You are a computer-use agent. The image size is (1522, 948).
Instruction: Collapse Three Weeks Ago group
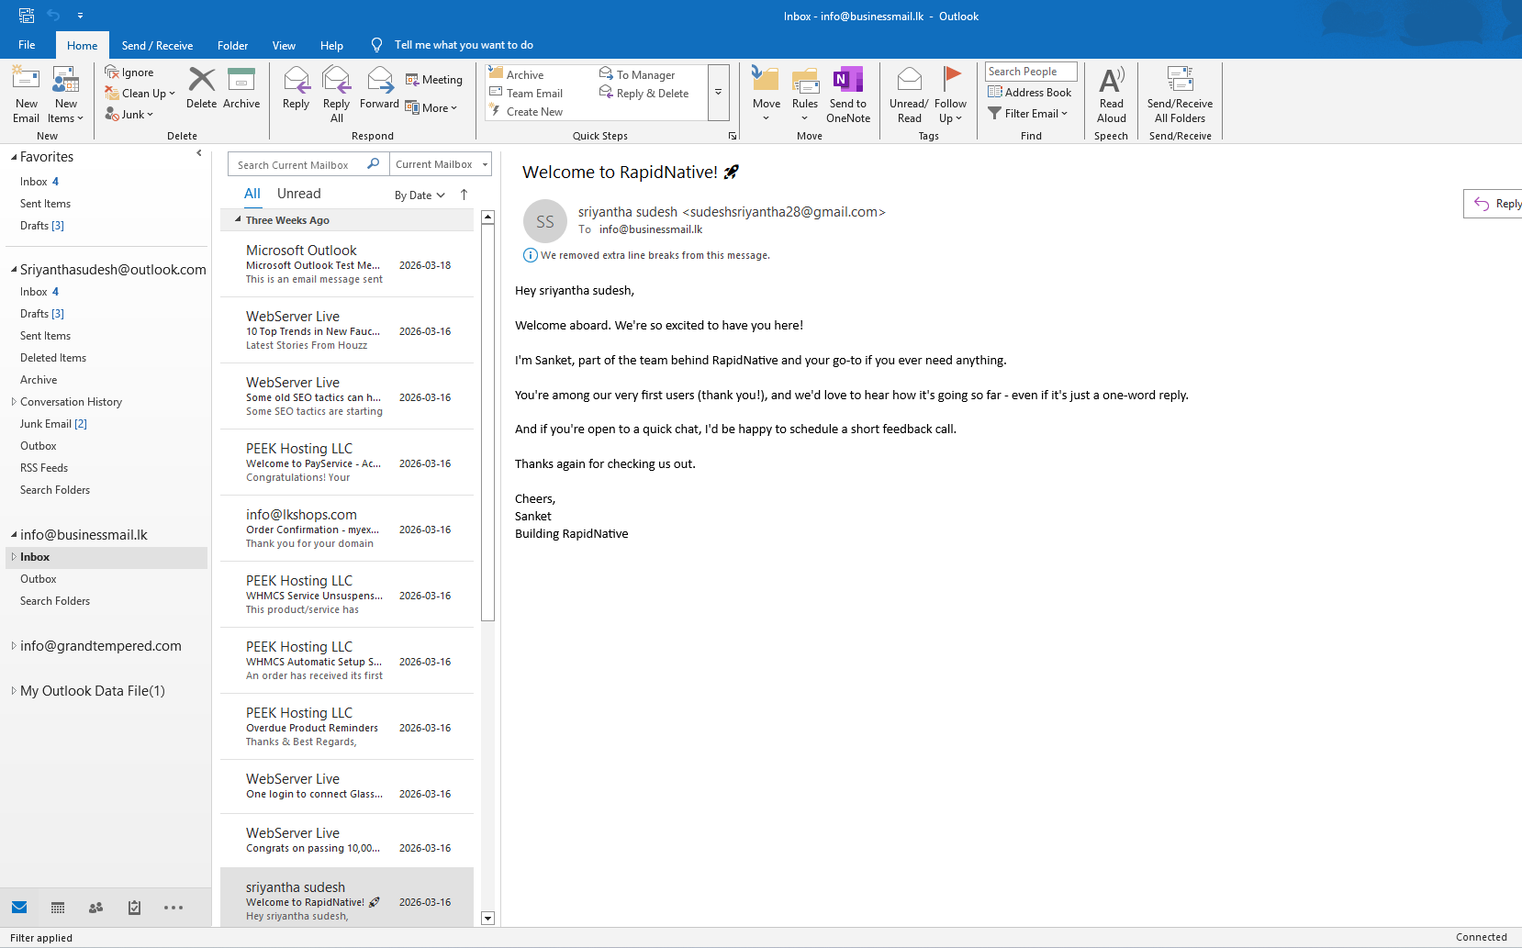238,220
